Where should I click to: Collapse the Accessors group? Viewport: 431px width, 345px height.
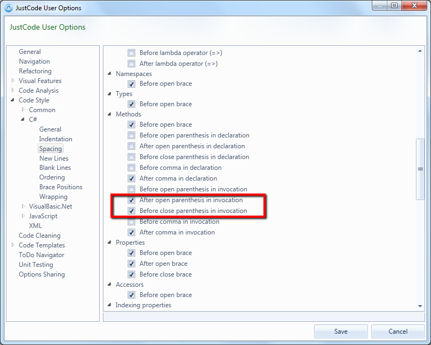109,285
